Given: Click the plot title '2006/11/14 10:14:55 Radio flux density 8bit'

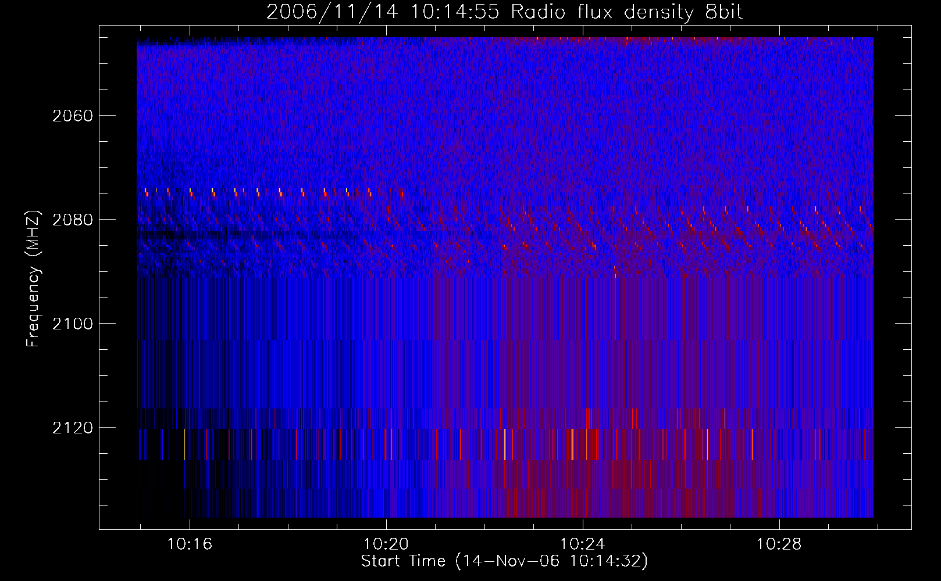Looking at the screenshot, I should click(504, 12).
